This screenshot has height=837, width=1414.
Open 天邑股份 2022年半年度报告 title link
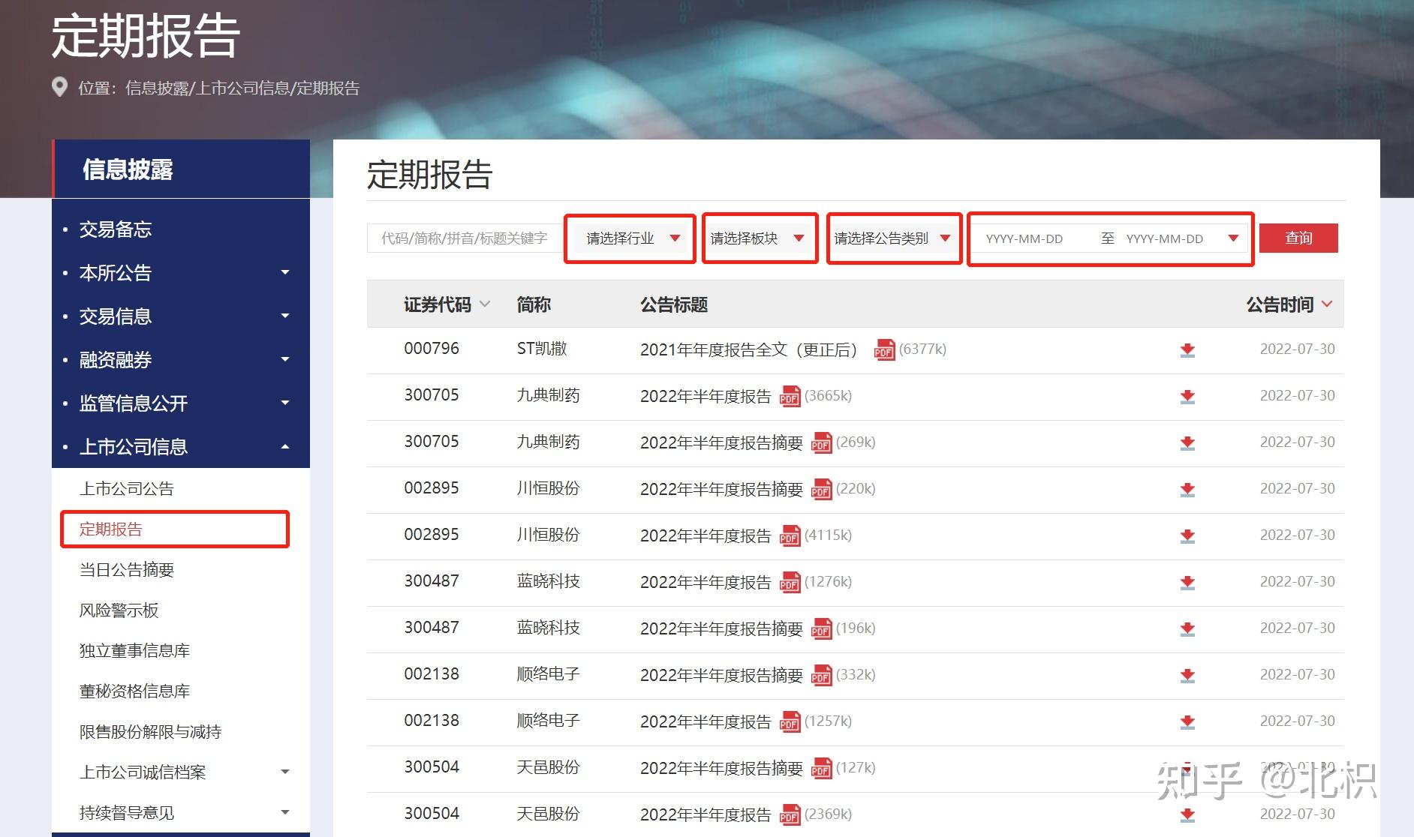point(705,814)
